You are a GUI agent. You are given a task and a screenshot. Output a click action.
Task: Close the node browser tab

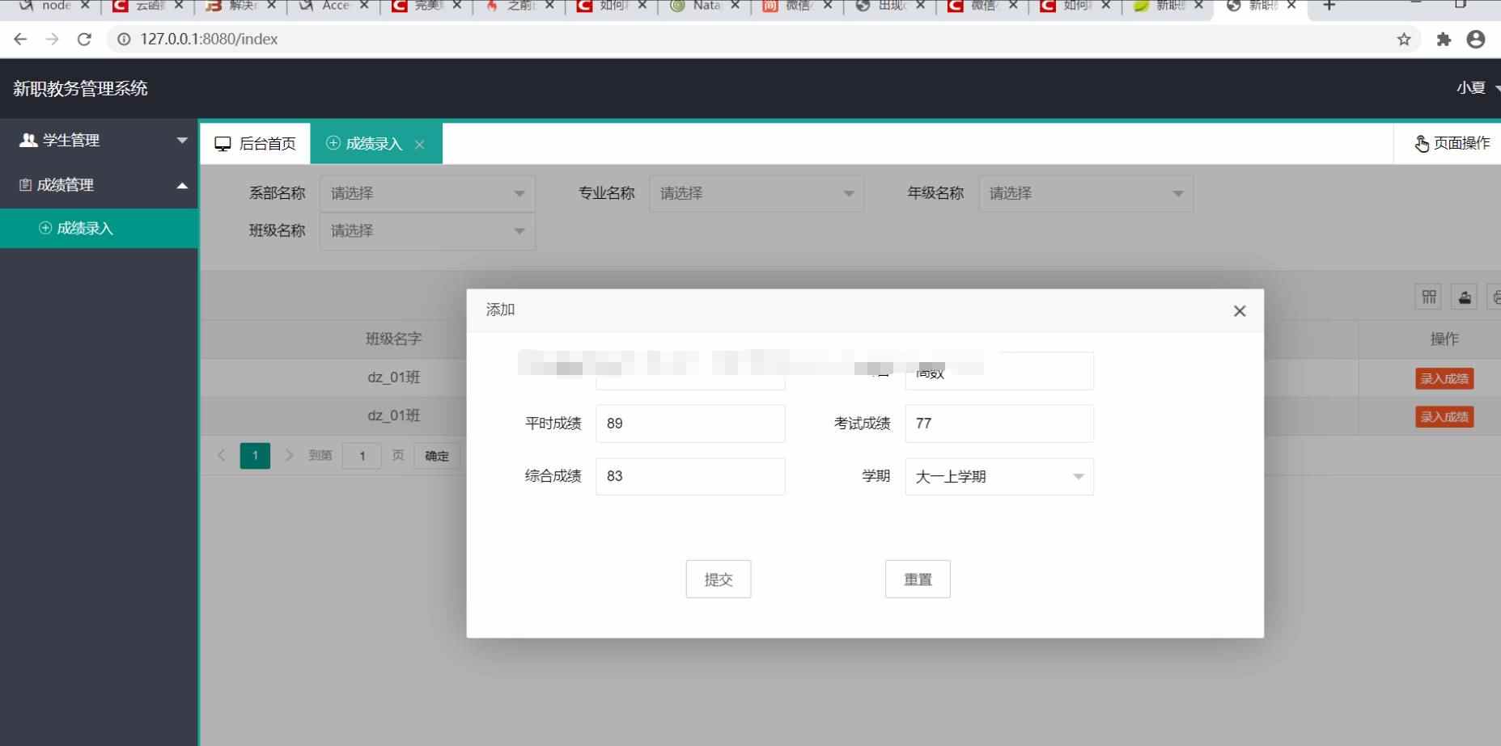[x=85, y=6]
